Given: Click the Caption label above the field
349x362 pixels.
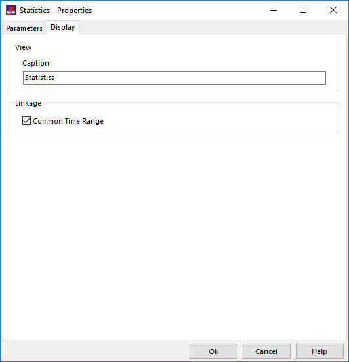Looking at the screenshot, I should click(x=35, y=63).
